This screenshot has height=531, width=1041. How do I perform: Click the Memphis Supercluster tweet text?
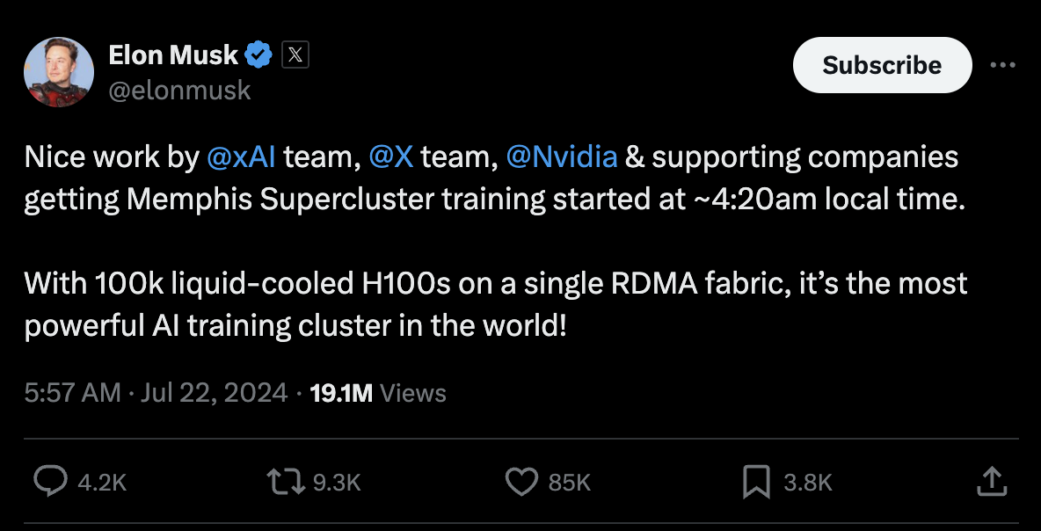click(492, 200)
